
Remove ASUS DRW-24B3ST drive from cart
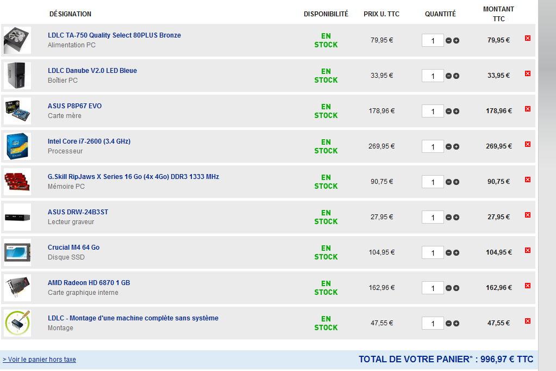tap(528, 215)
